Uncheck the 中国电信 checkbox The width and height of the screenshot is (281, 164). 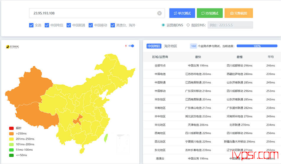[x=47, y=25]
